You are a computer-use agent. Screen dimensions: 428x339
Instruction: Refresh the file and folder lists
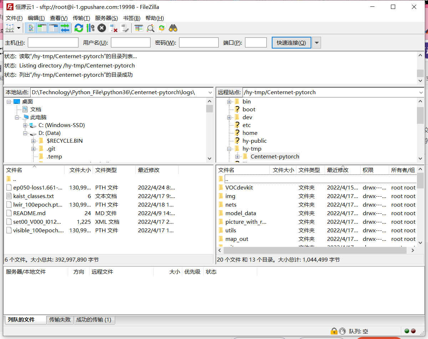(79, 28)
